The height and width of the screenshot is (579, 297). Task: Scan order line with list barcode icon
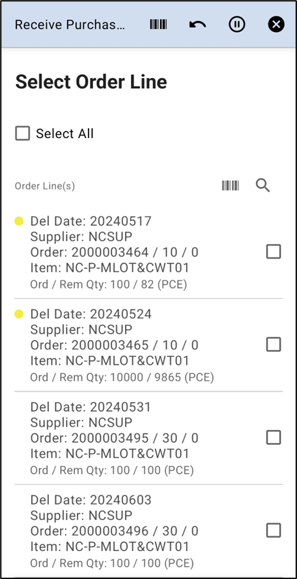tap(231, 185)
